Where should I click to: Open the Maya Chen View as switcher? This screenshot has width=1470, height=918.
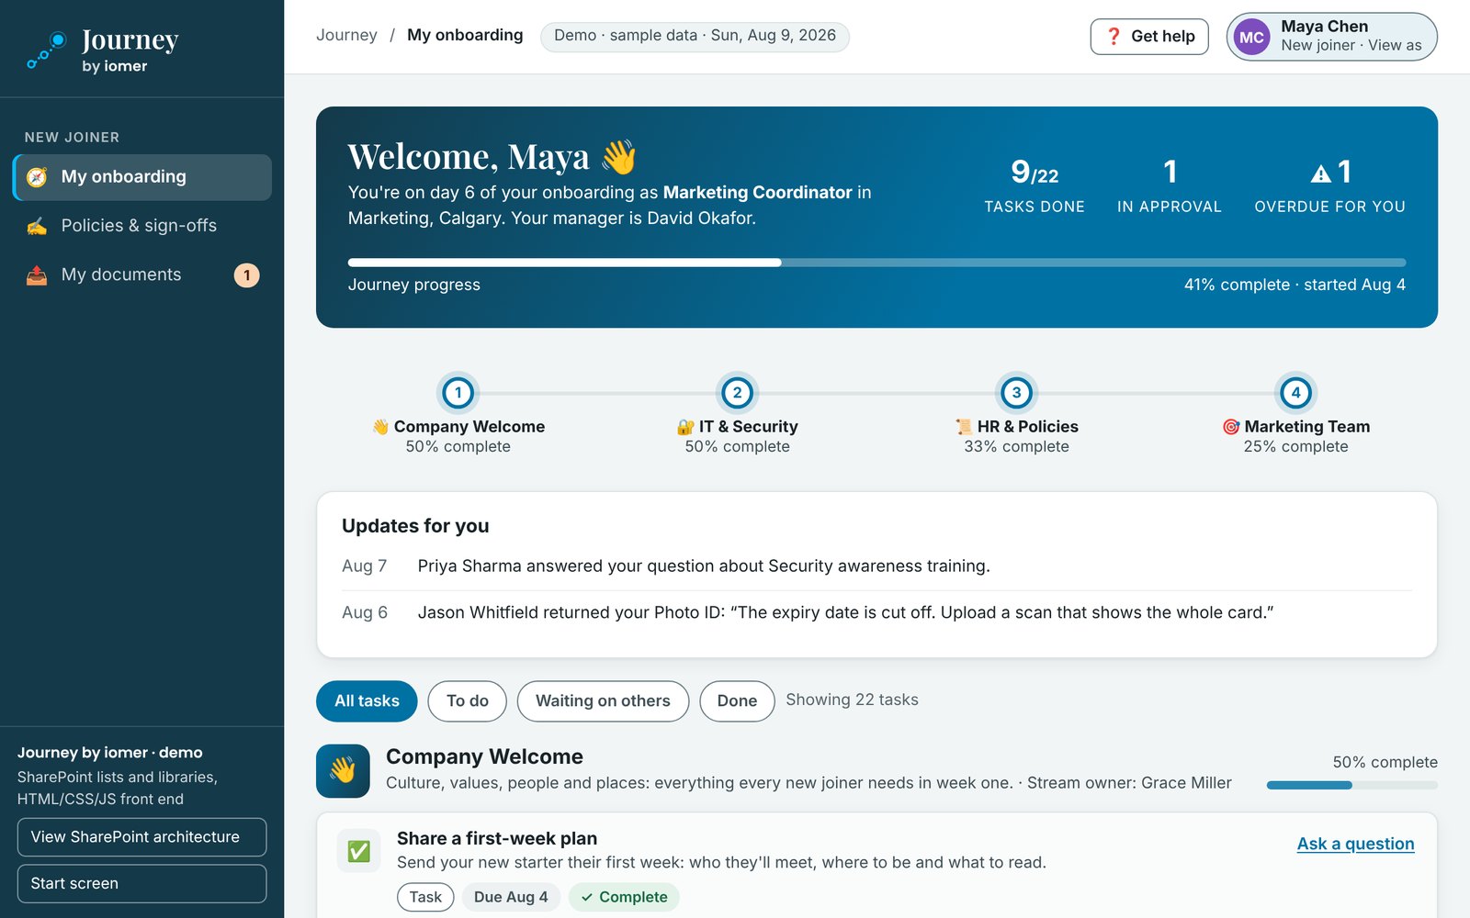coord(1332,37)
